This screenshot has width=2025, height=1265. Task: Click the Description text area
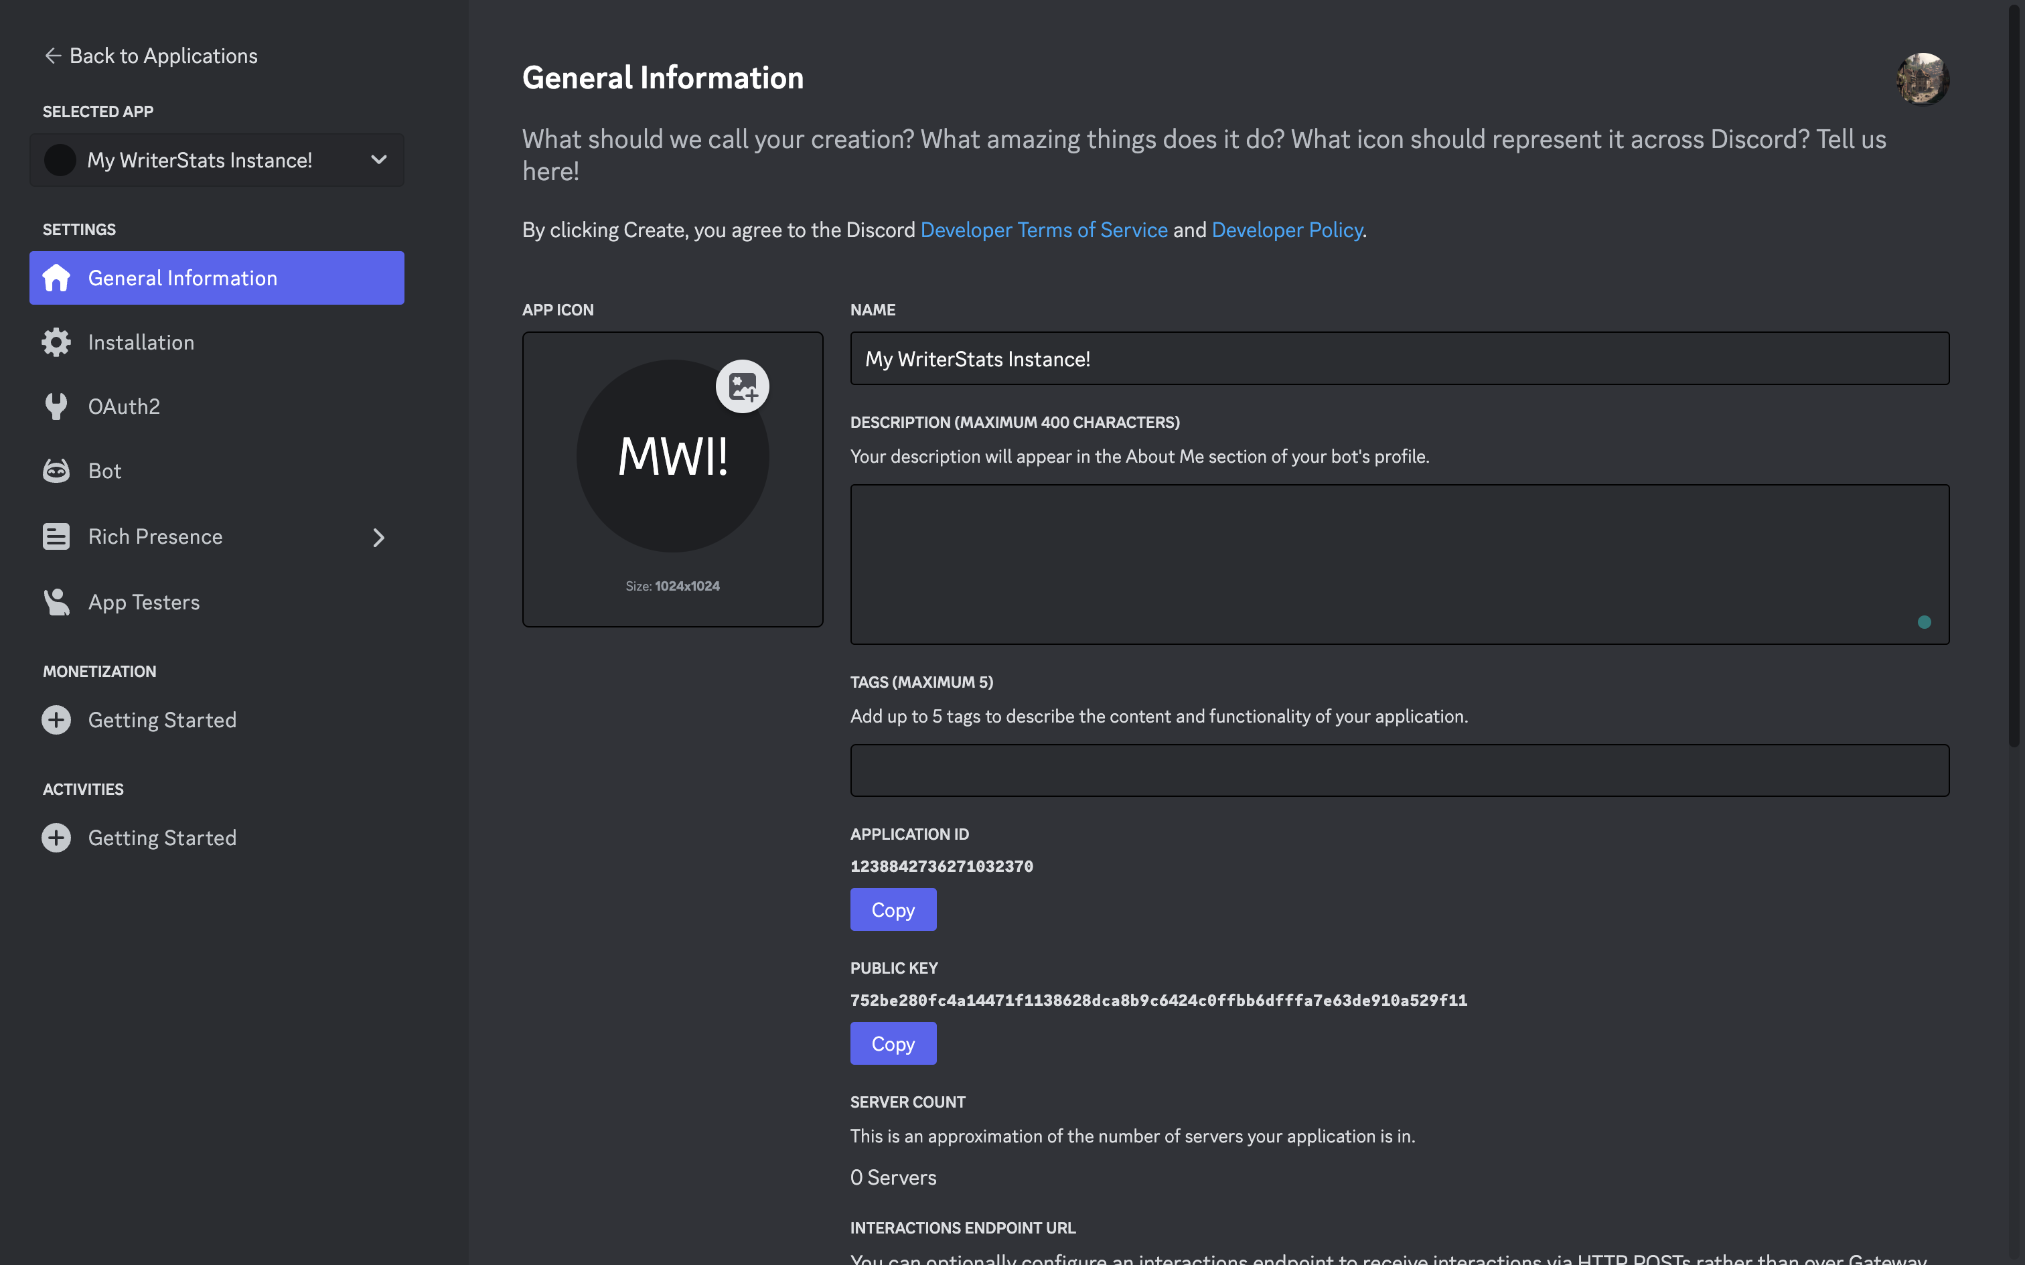(x=1400, y=565)
